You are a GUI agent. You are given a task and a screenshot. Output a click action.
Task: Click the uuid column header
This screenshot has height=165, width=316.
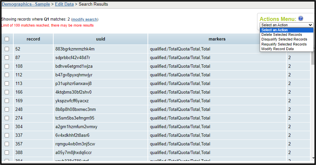tap(101, 39)
